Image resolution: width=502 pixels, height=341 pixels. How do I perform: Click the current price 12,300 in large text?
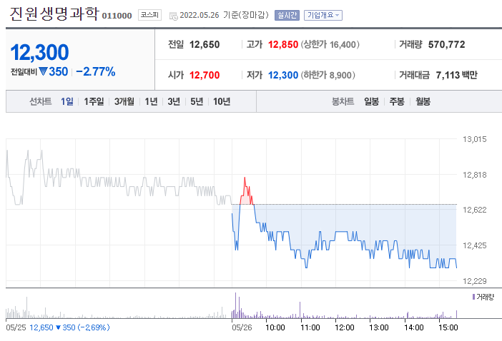point(40,52)
